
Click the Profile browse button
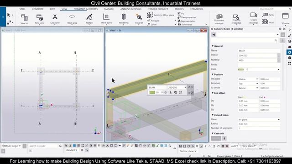point(279,56)
